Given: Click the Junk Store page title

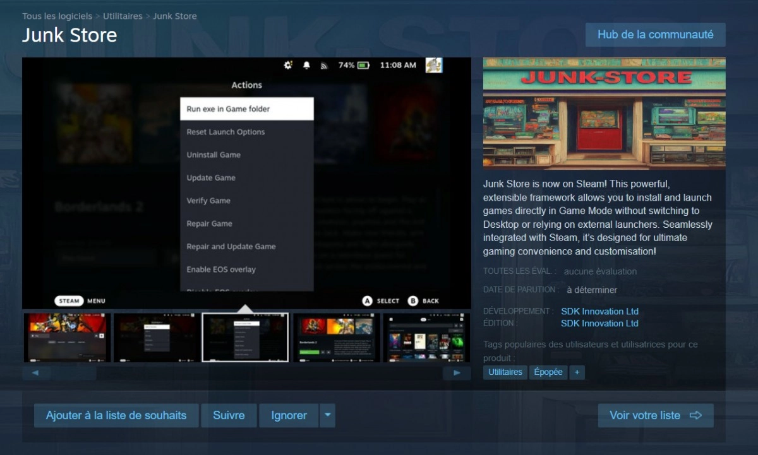Looking at the screenshot, I should (69, 35).
